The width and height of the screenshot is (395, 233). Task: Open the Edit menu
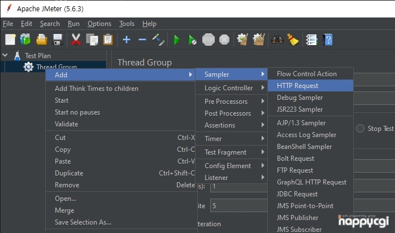tap(27, 24)
